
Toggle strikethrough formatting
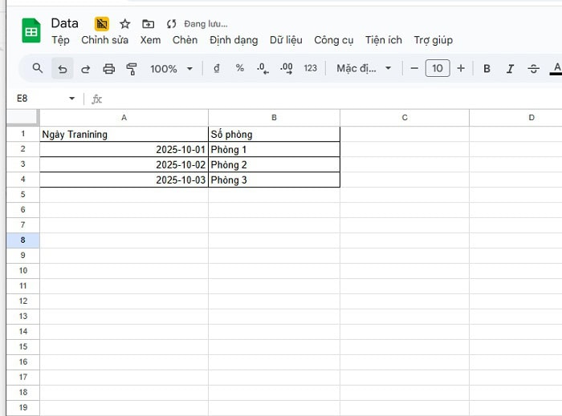(x=533, y=69)
